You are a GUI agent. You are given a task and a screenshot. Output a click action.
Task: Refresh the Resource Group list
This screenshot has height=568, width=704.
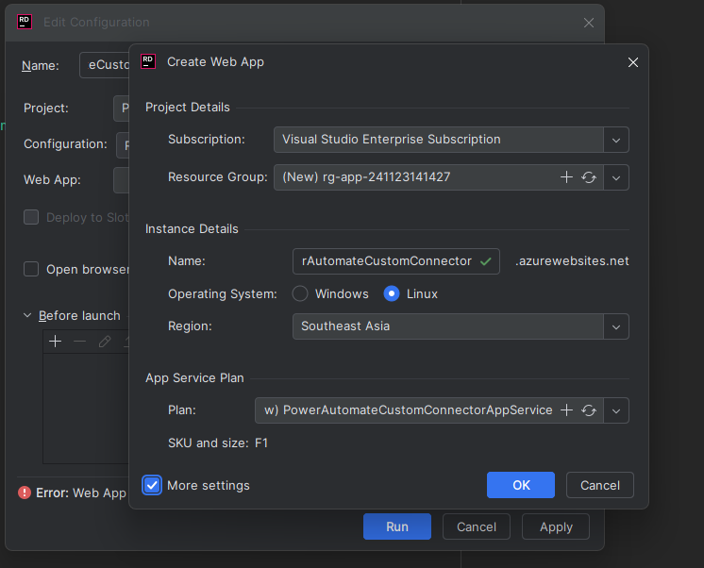589,177
